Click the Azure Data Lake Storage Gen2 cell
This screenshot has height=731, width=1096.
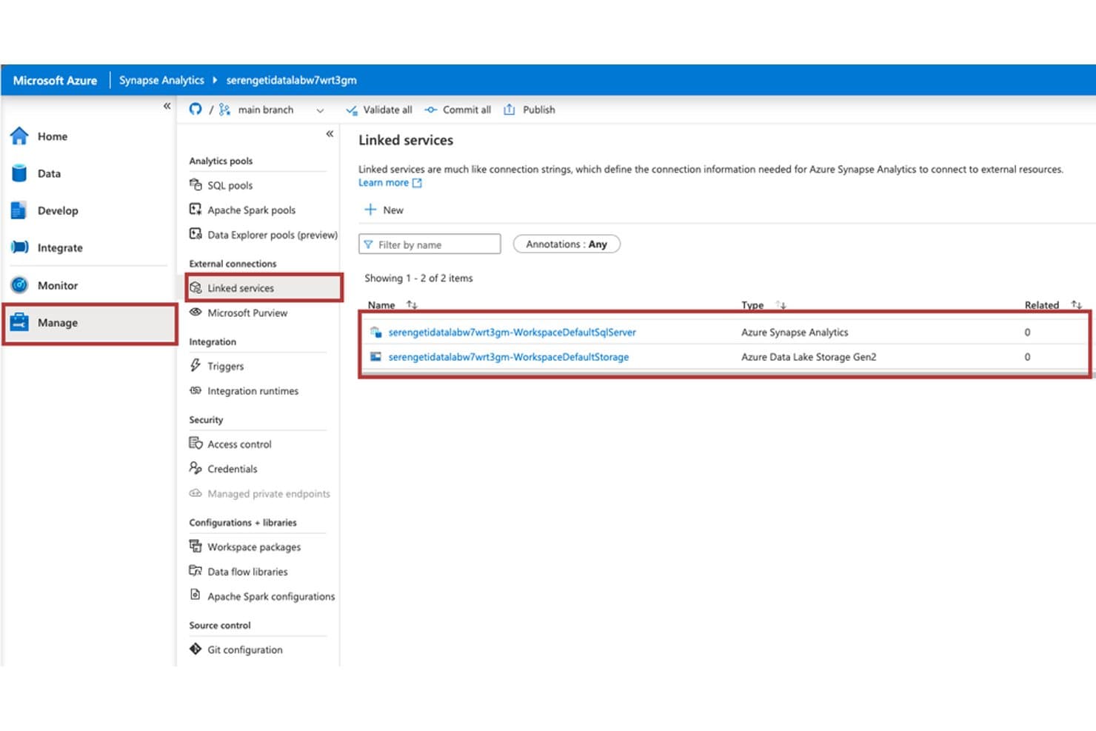pyautogui.click(x=809, y=356)
